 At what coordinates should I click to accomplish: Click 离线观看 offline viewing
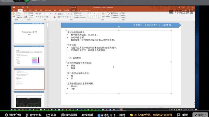pyautogui.click(x=87, y=115)
